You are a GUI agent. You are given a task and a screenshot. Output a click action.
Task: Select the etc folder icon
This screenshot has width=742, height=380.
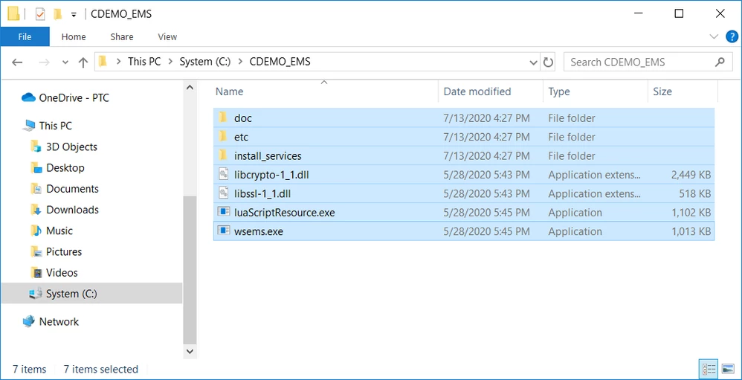pyautogui.click(x=223, y=136)
